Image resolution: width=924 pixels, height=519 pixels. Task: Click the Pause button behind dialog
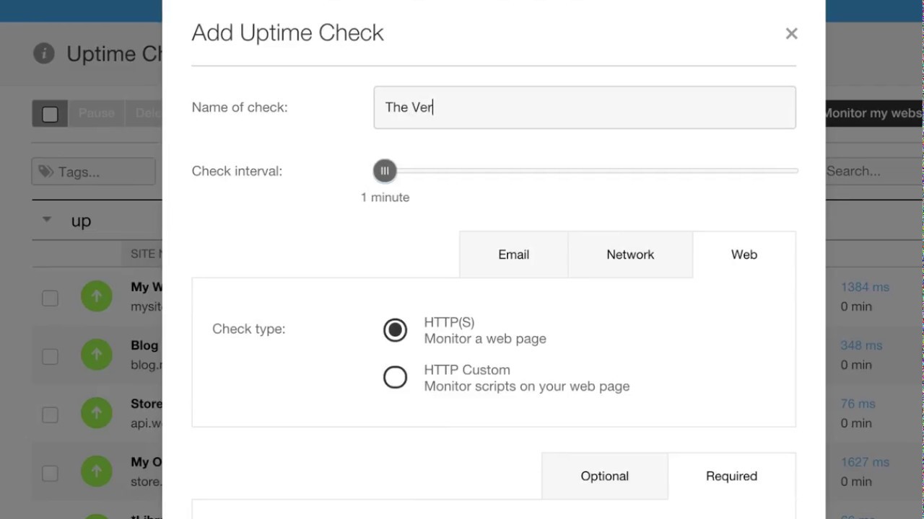(97, 113)
